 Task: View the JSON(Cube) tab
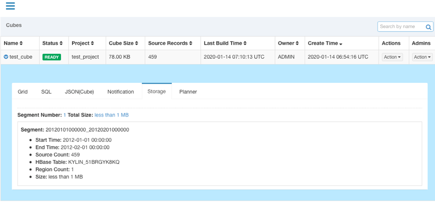point(79,91)
